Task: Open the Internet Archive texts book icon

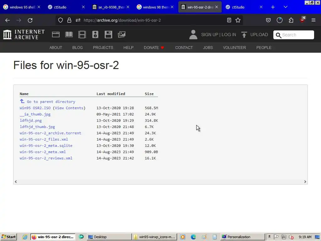Action: tap(69, 35)
